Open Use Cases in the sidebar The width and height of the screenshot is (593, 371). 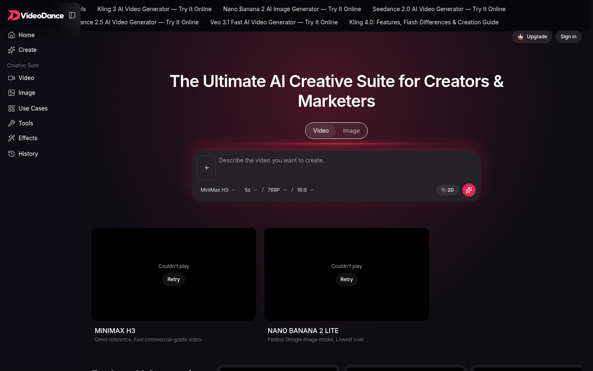(x=40, y=108)
